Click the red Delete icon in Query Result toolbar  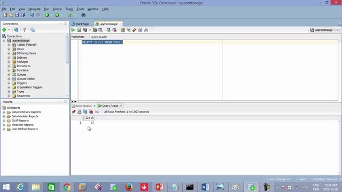point(91,111)
